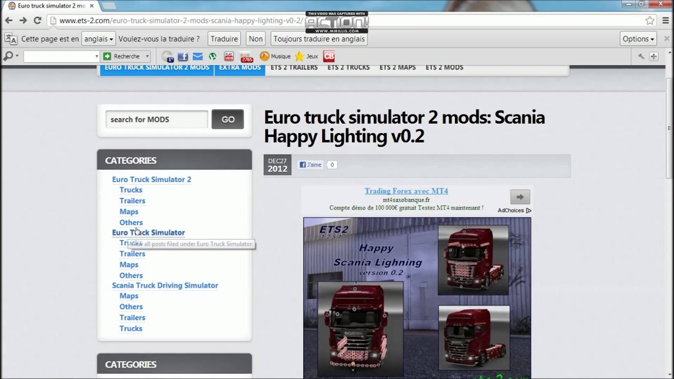The width and height of the screenshot is (674, 379).
Task: Open Maps under Euro Truck Simulator 2
Action: click(129, 212)
